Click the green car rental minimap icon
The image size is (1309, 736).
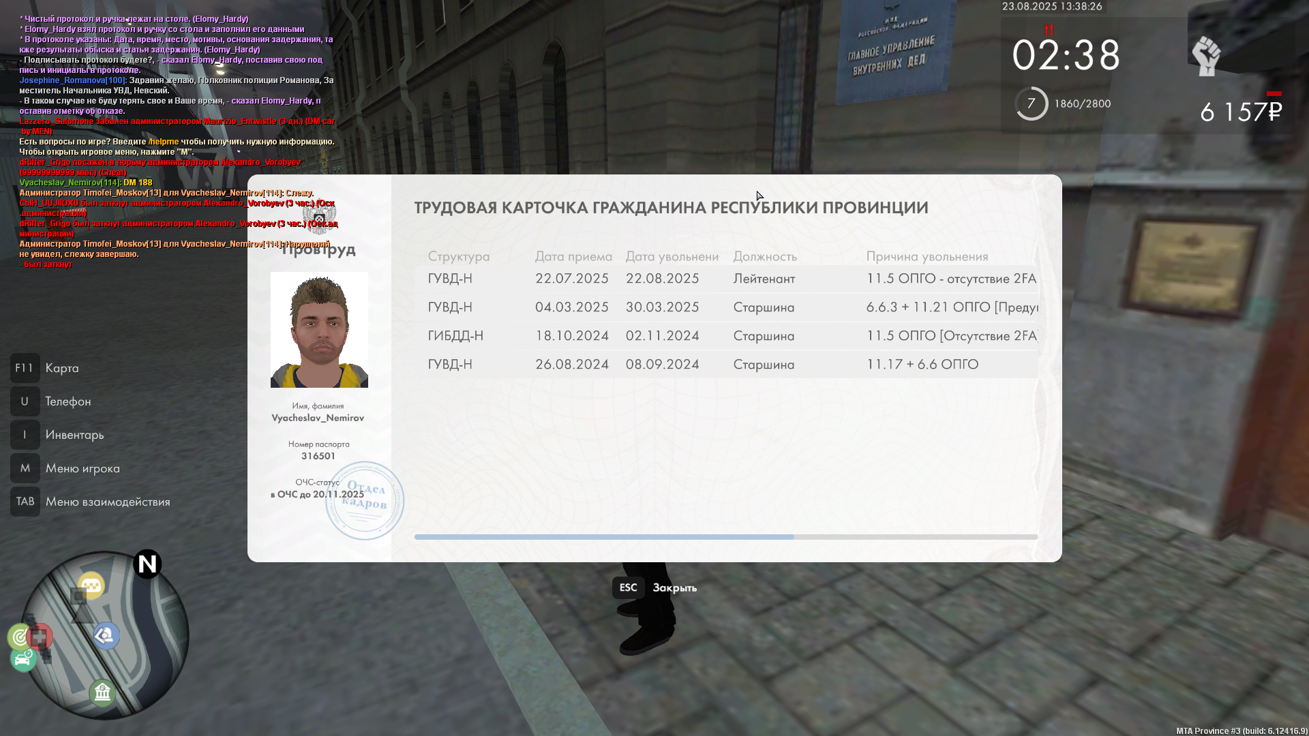pyautogui.click(x=23, y=659)
